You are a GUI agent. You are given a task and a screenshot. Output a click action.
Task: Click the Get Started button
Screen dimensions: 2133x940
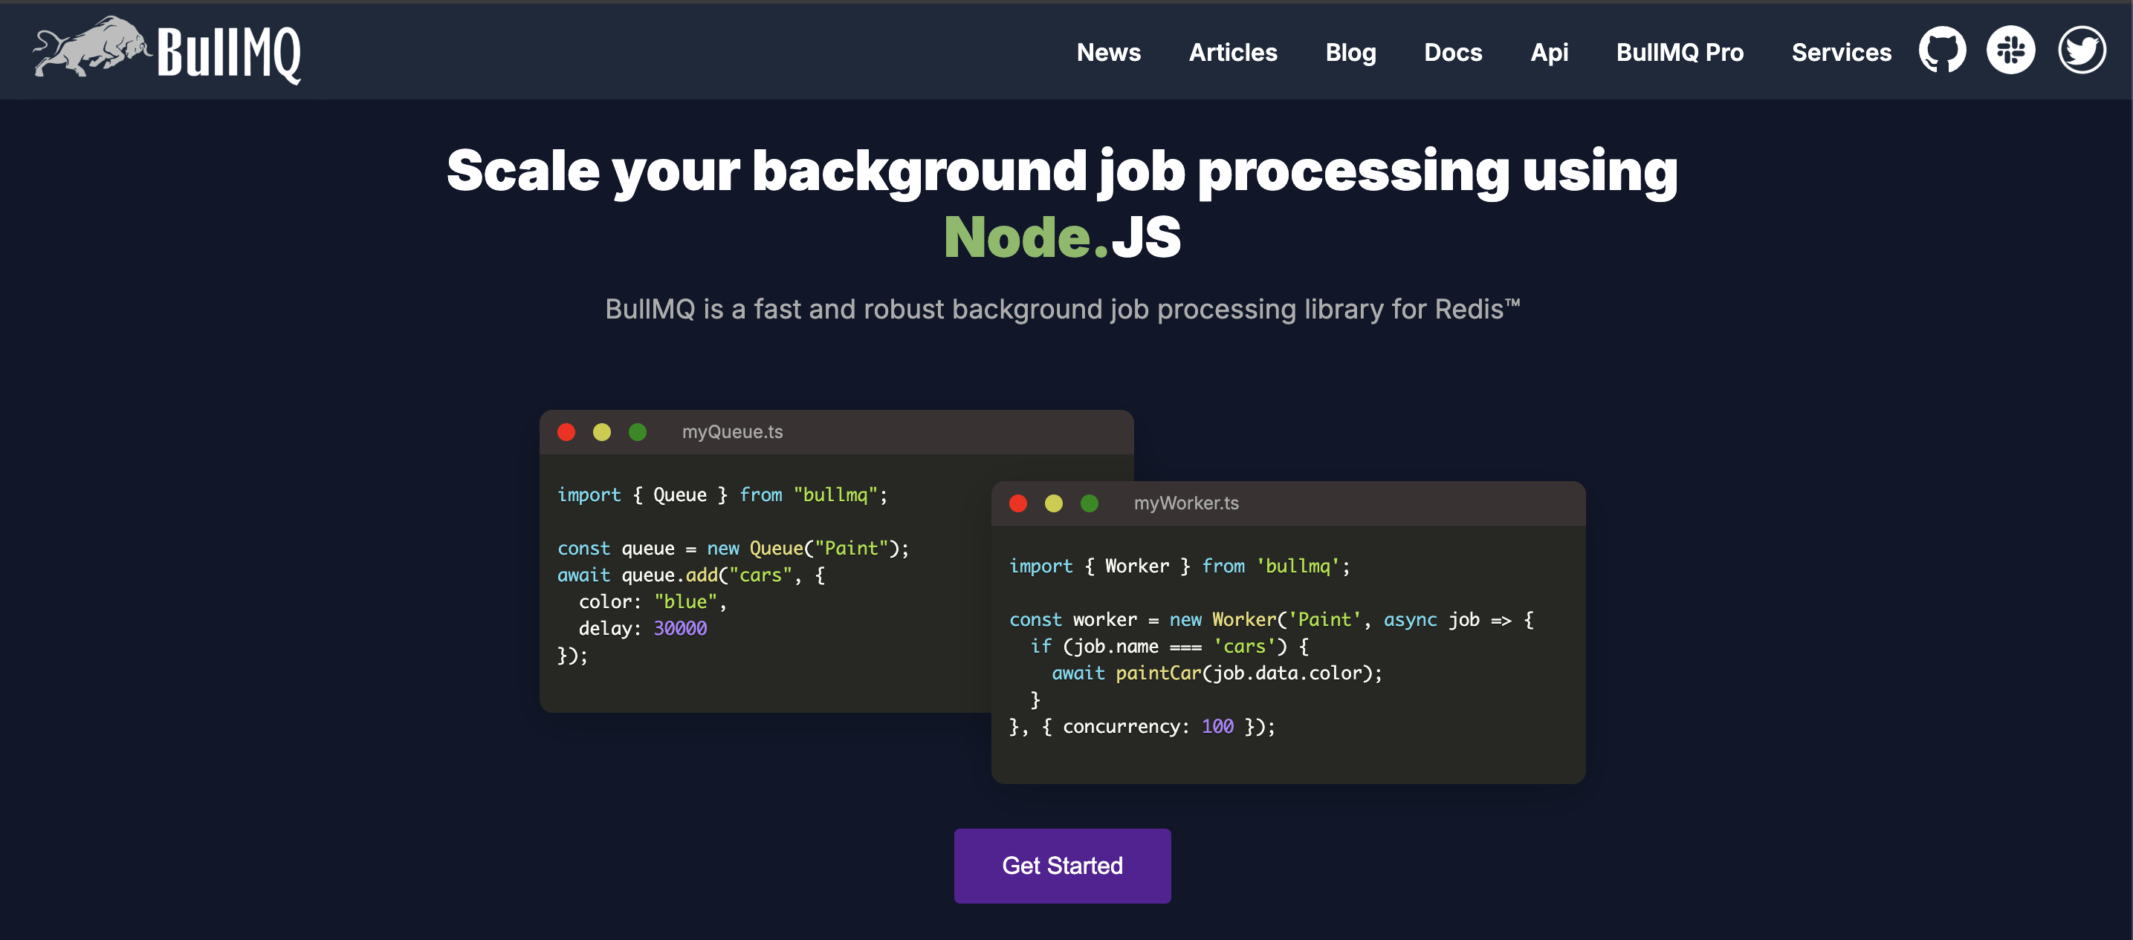(1061, 865)
